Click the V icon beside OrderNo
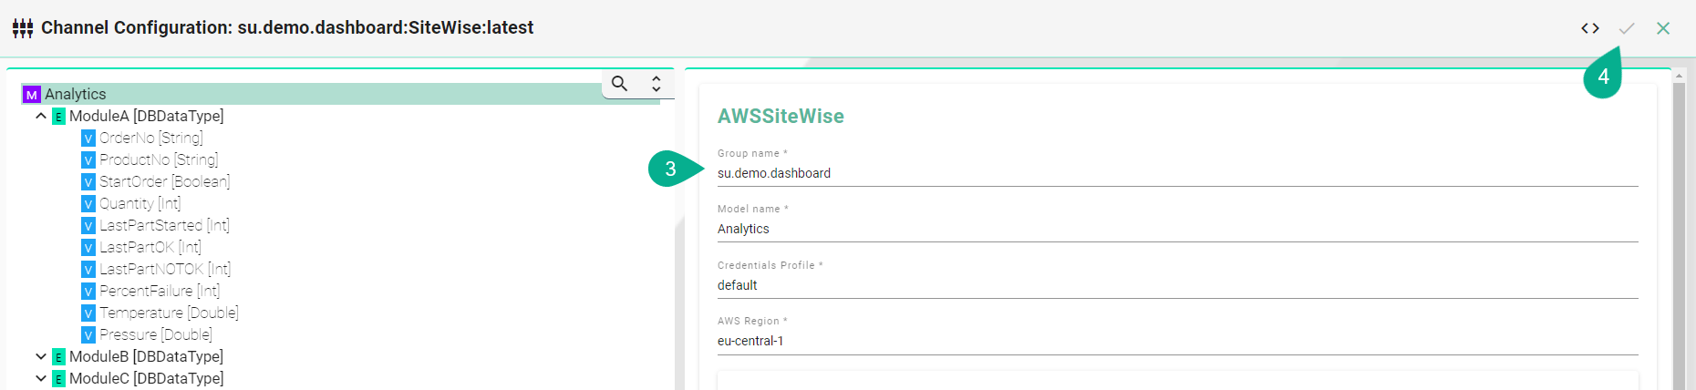 point(88,139)
